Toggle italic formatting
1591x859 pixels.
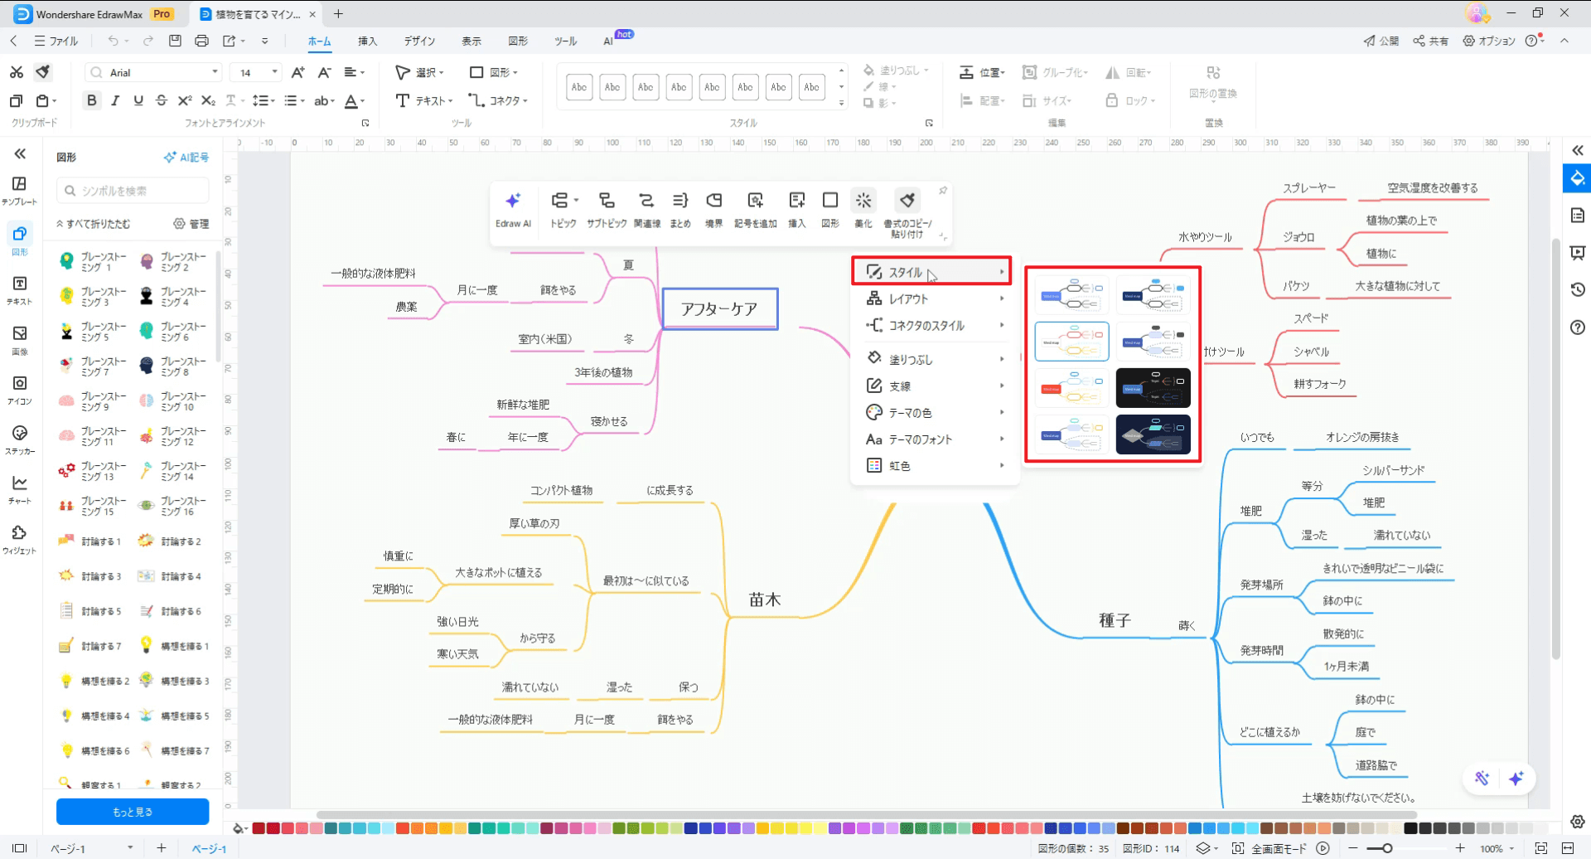pos(115,100)
